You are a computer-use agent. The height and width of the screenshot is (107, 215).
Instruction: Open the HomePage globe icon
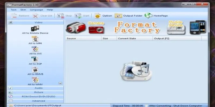point(149,16)
